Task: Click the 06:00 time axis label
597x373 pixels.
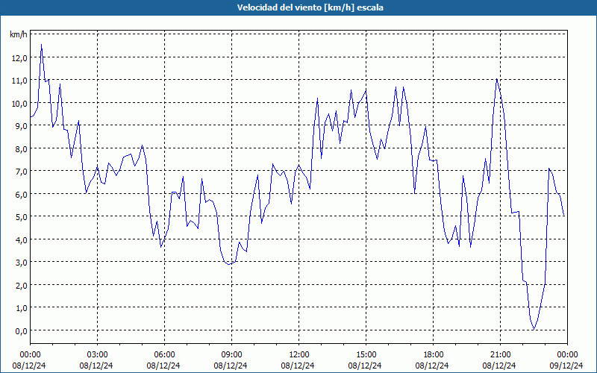Action: pyautogui.click(x=164, y=355)
